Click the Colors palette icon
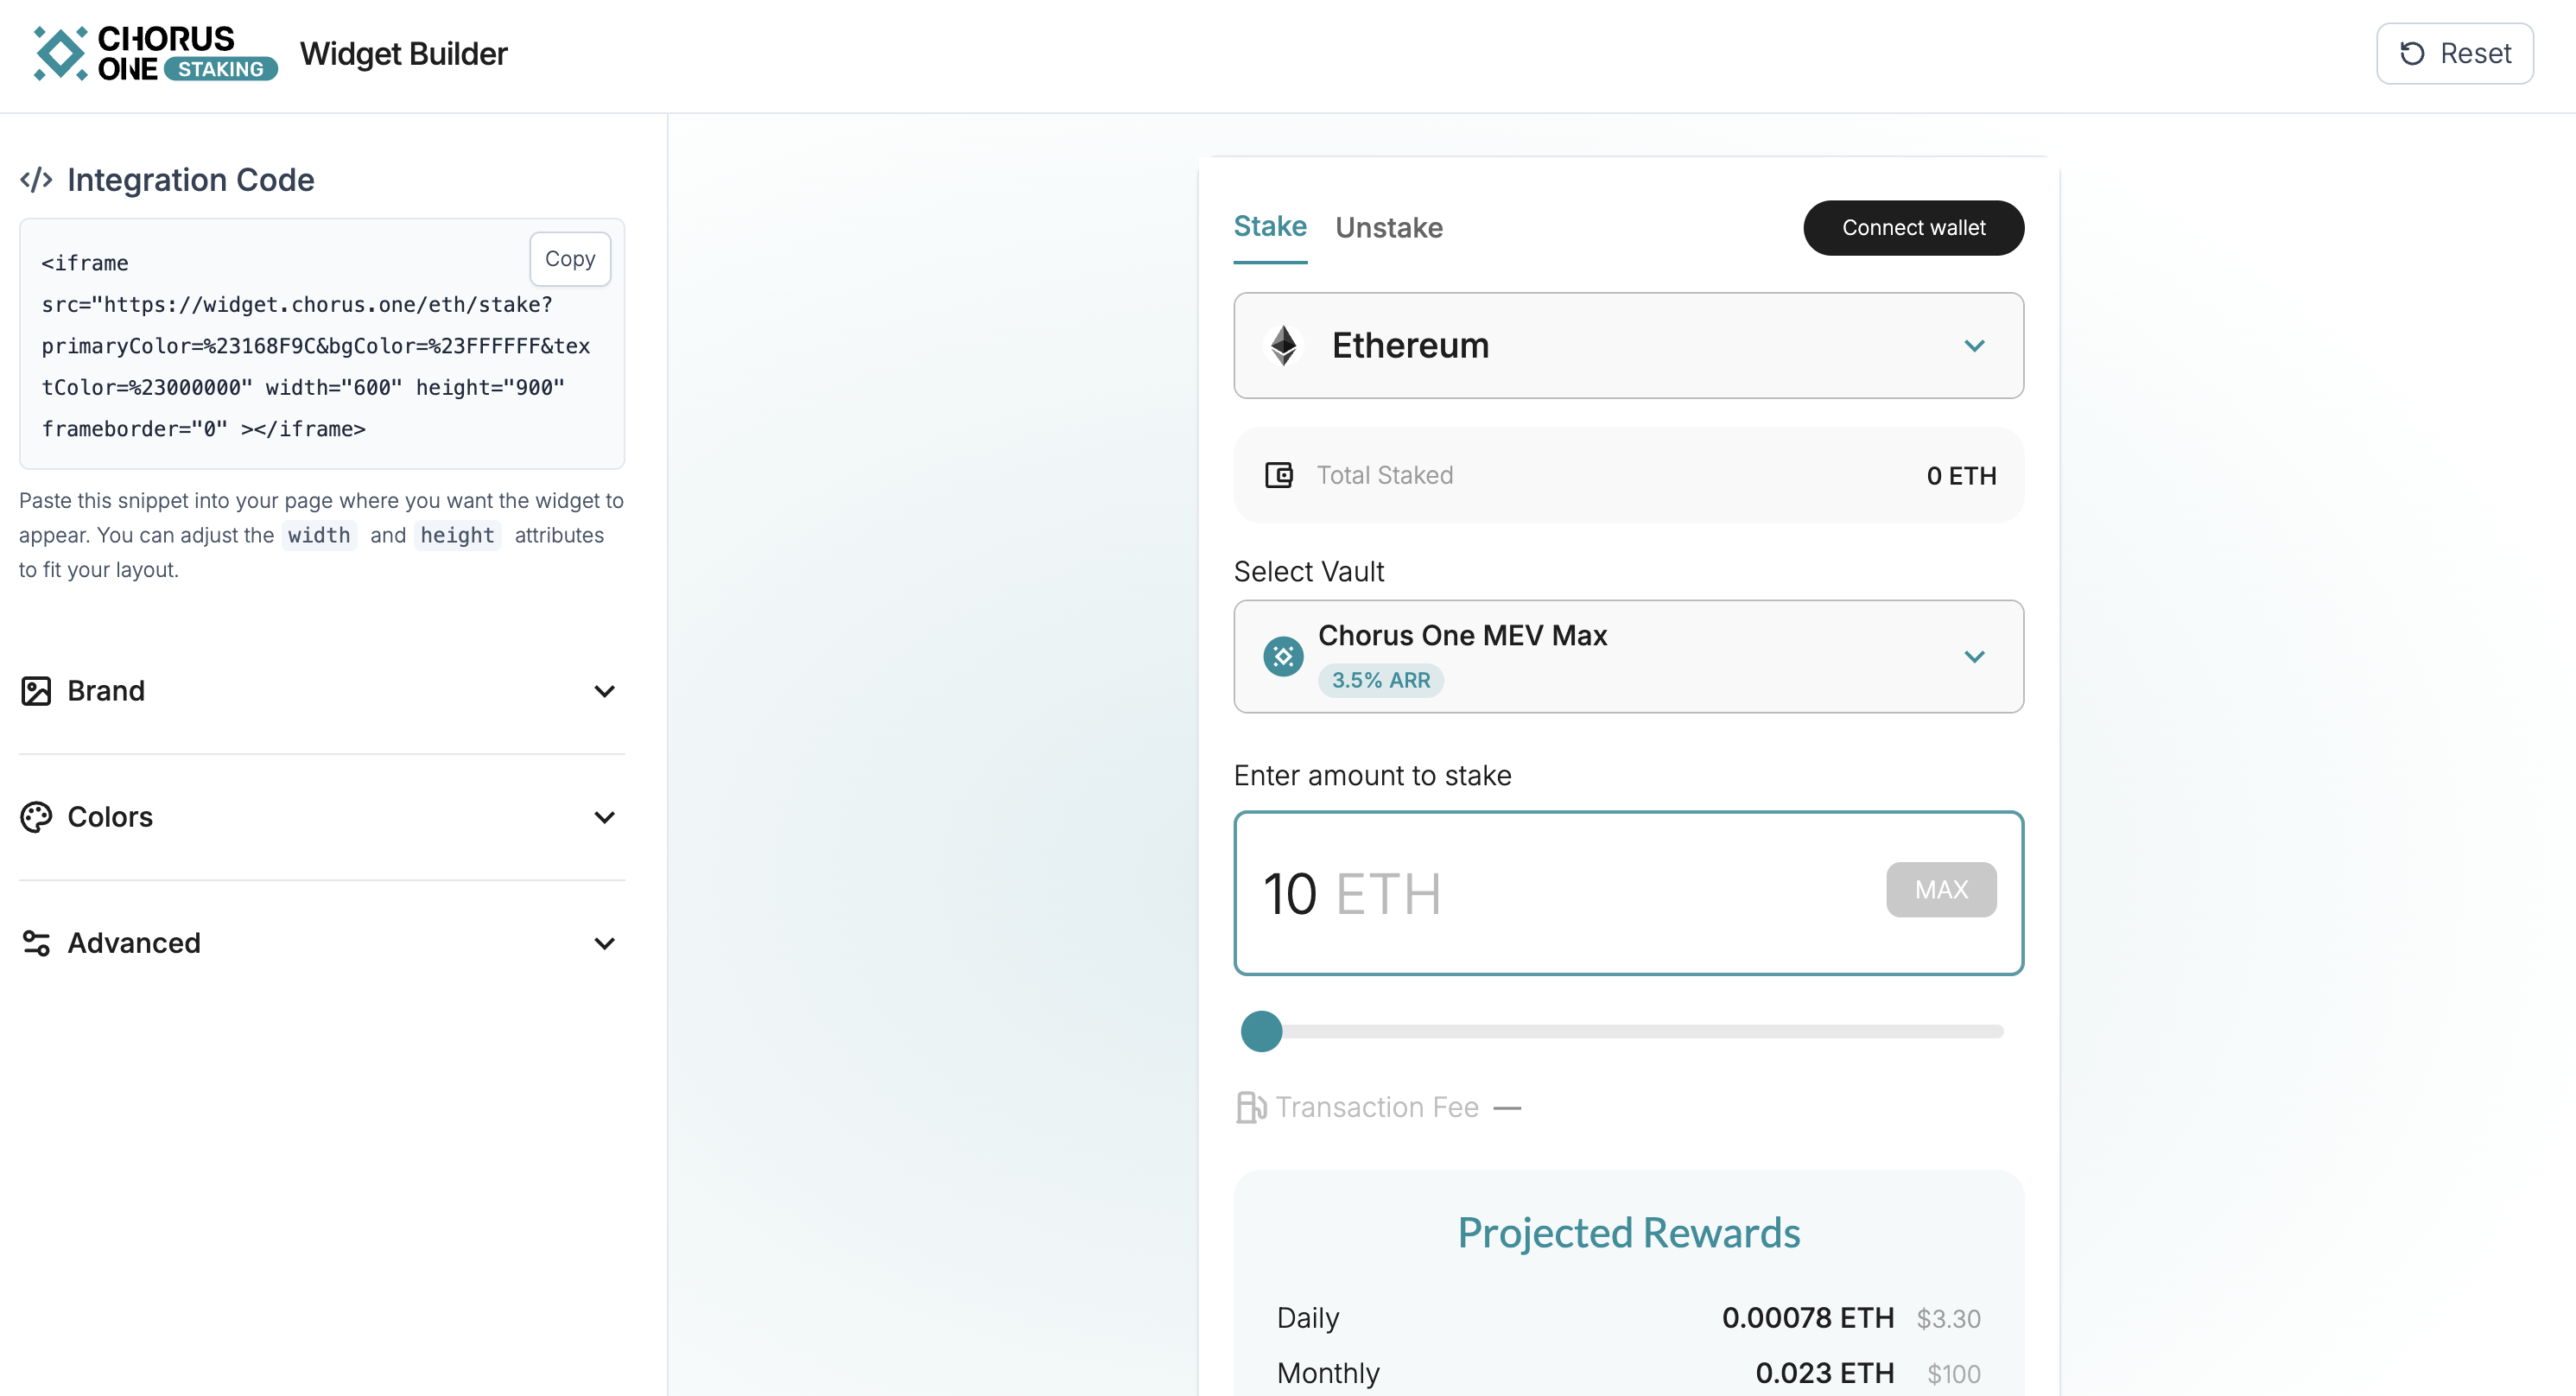 point(36,817)
